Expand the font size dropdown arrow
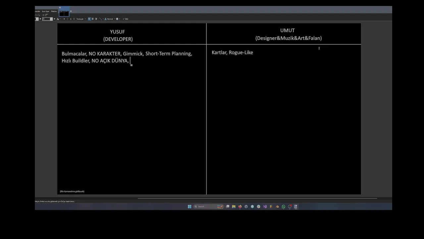424x239 pixels. click(x=51, y=19)
